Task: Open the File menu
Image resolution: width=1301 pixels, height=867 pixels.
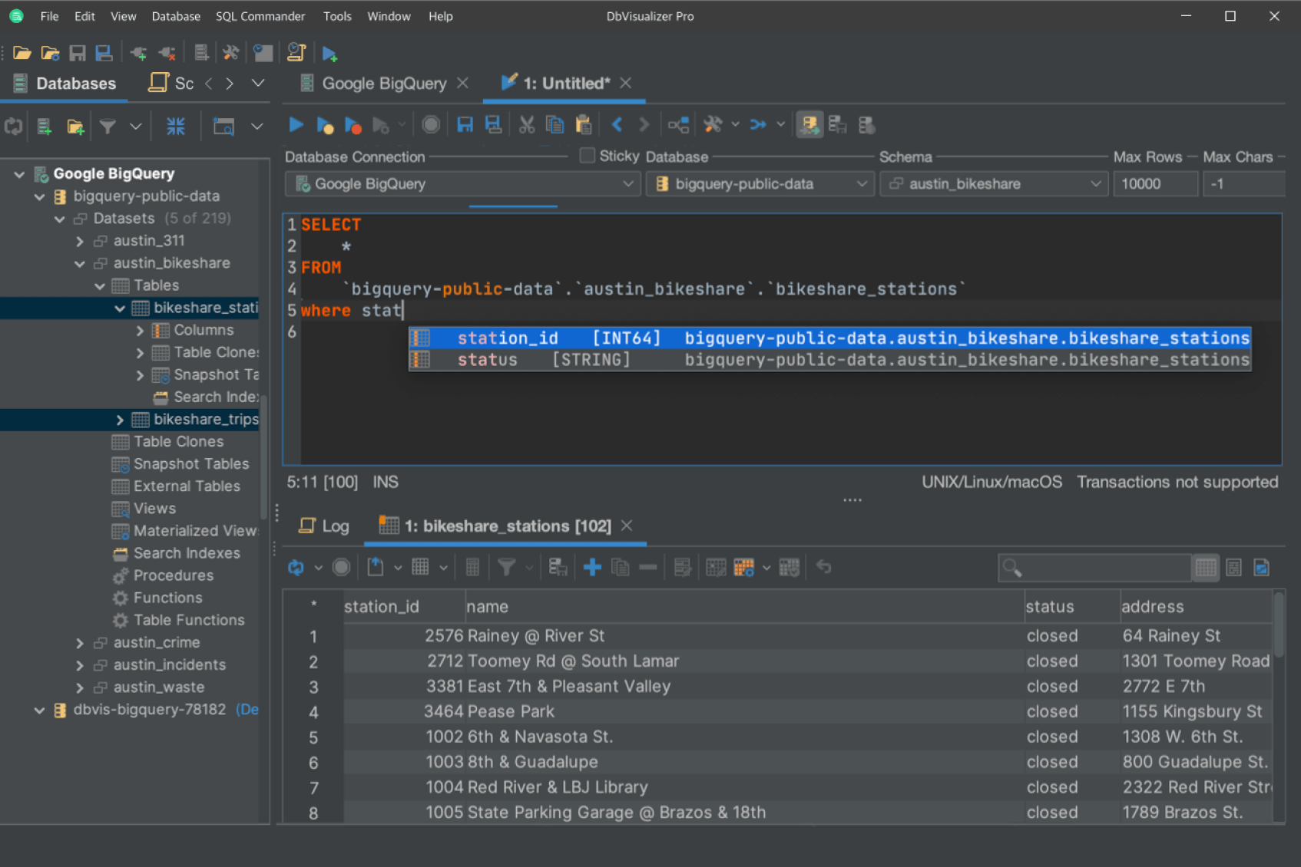Action: (49, 16)
